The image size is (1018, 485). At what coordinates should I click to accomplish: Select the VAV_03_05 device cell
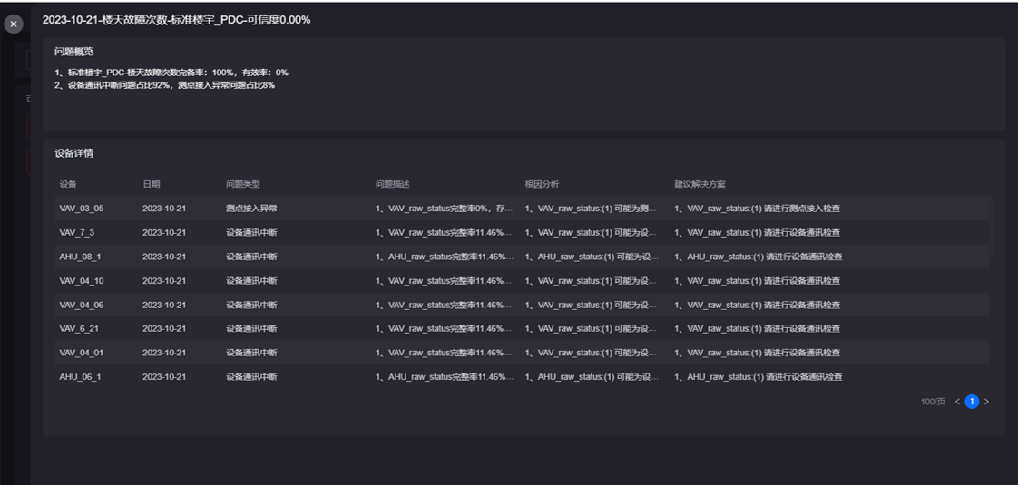[x=82, y=209]
